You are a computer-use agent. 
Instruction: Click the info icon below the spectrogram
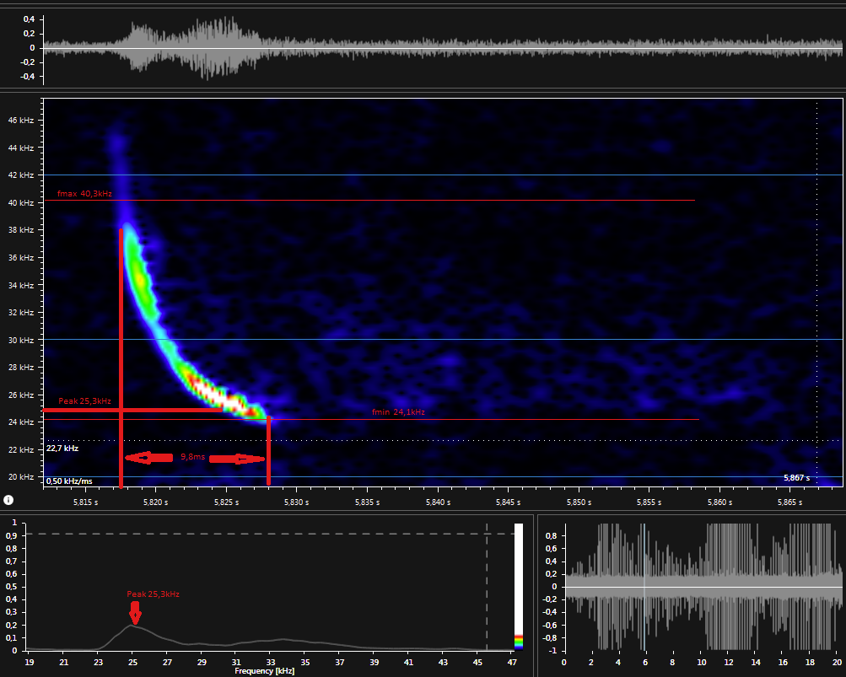click(x=8, y=500)
